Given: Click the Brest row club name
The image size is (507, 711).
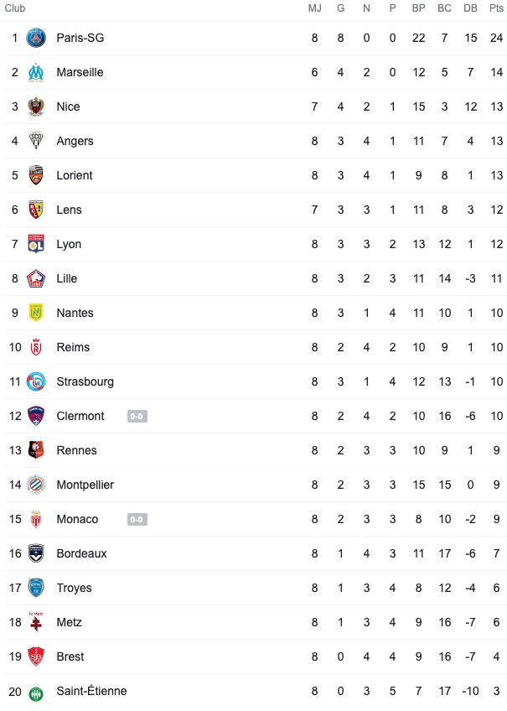Looking at the screenshot, I should (x=70, y=657).
